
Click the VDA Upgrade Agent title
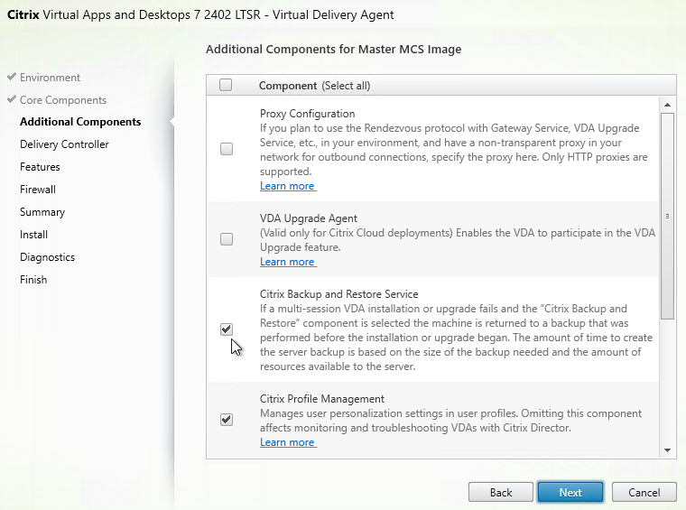pos(309,218)
